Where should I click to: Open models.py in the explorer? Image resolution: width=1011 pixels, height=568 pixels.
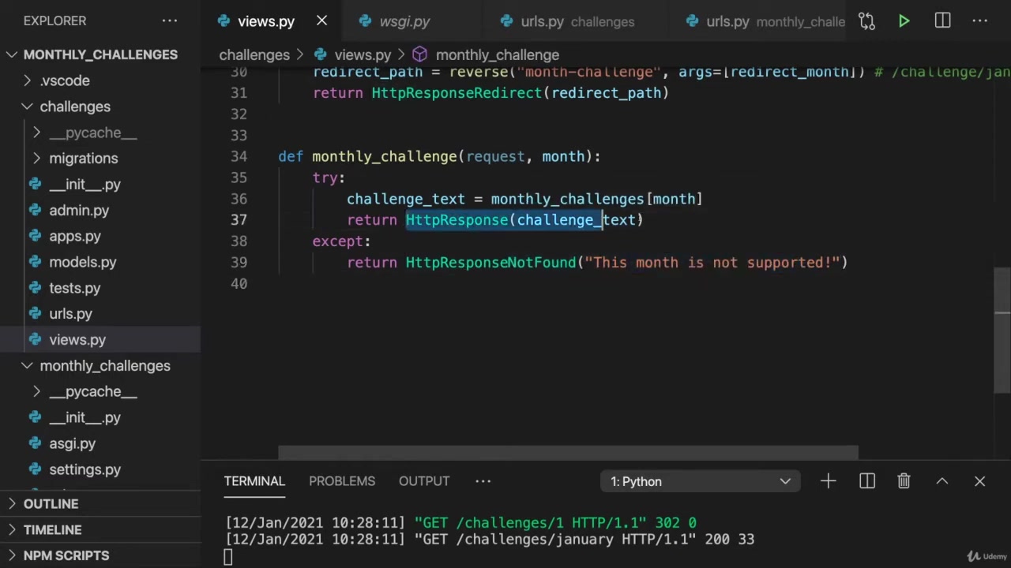coord(82,262)
